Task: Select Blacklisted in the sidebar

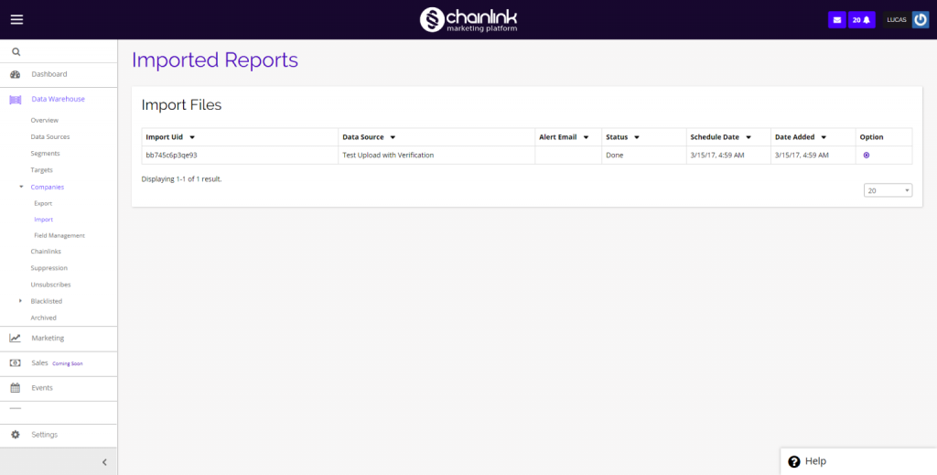Action: 47,301
